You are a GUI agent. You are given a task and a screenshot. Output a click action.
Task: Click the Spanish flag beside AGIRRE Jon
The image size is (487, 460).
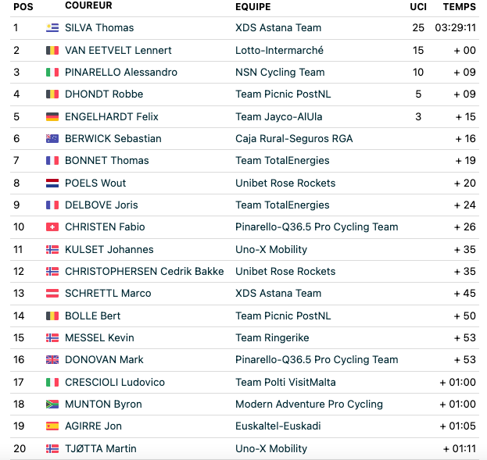pos(52,426)
